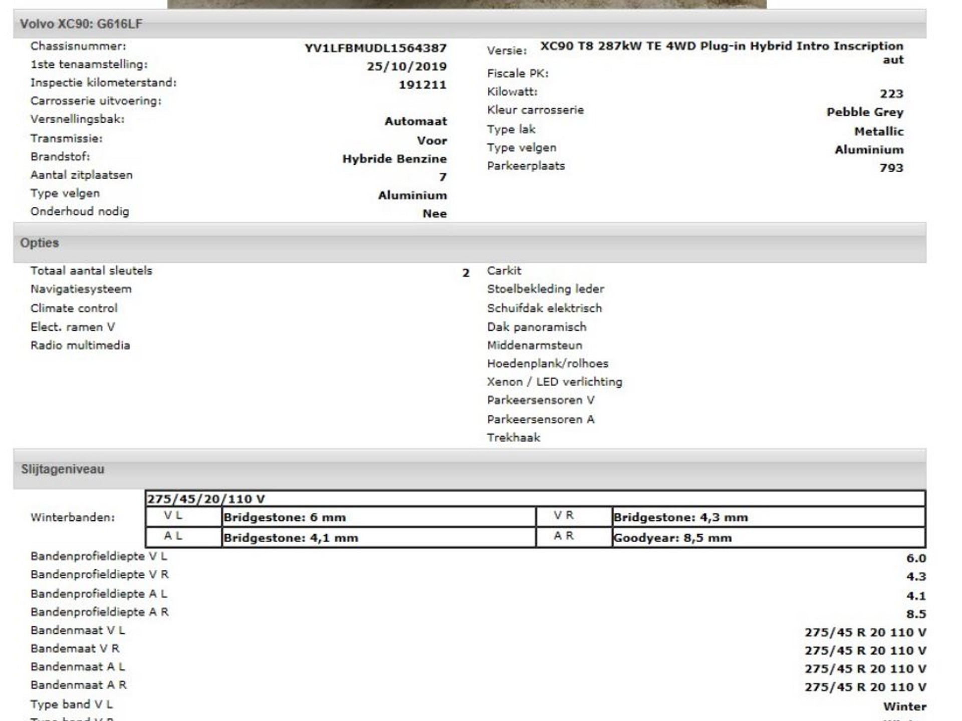
Task: Click the Automaat gearbox value
Action: click(415, 121)
